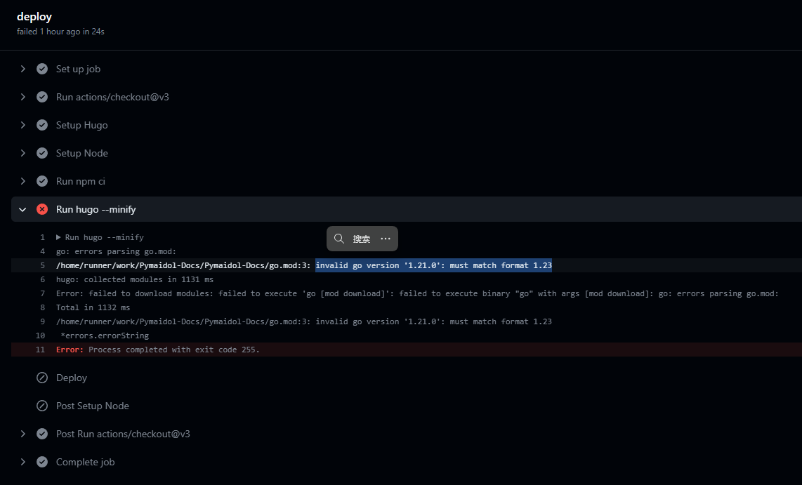Expand the "Run actions/checkout@v3" step logs
802x485 pixels.
pyautogui.click(x=23, y=97)
